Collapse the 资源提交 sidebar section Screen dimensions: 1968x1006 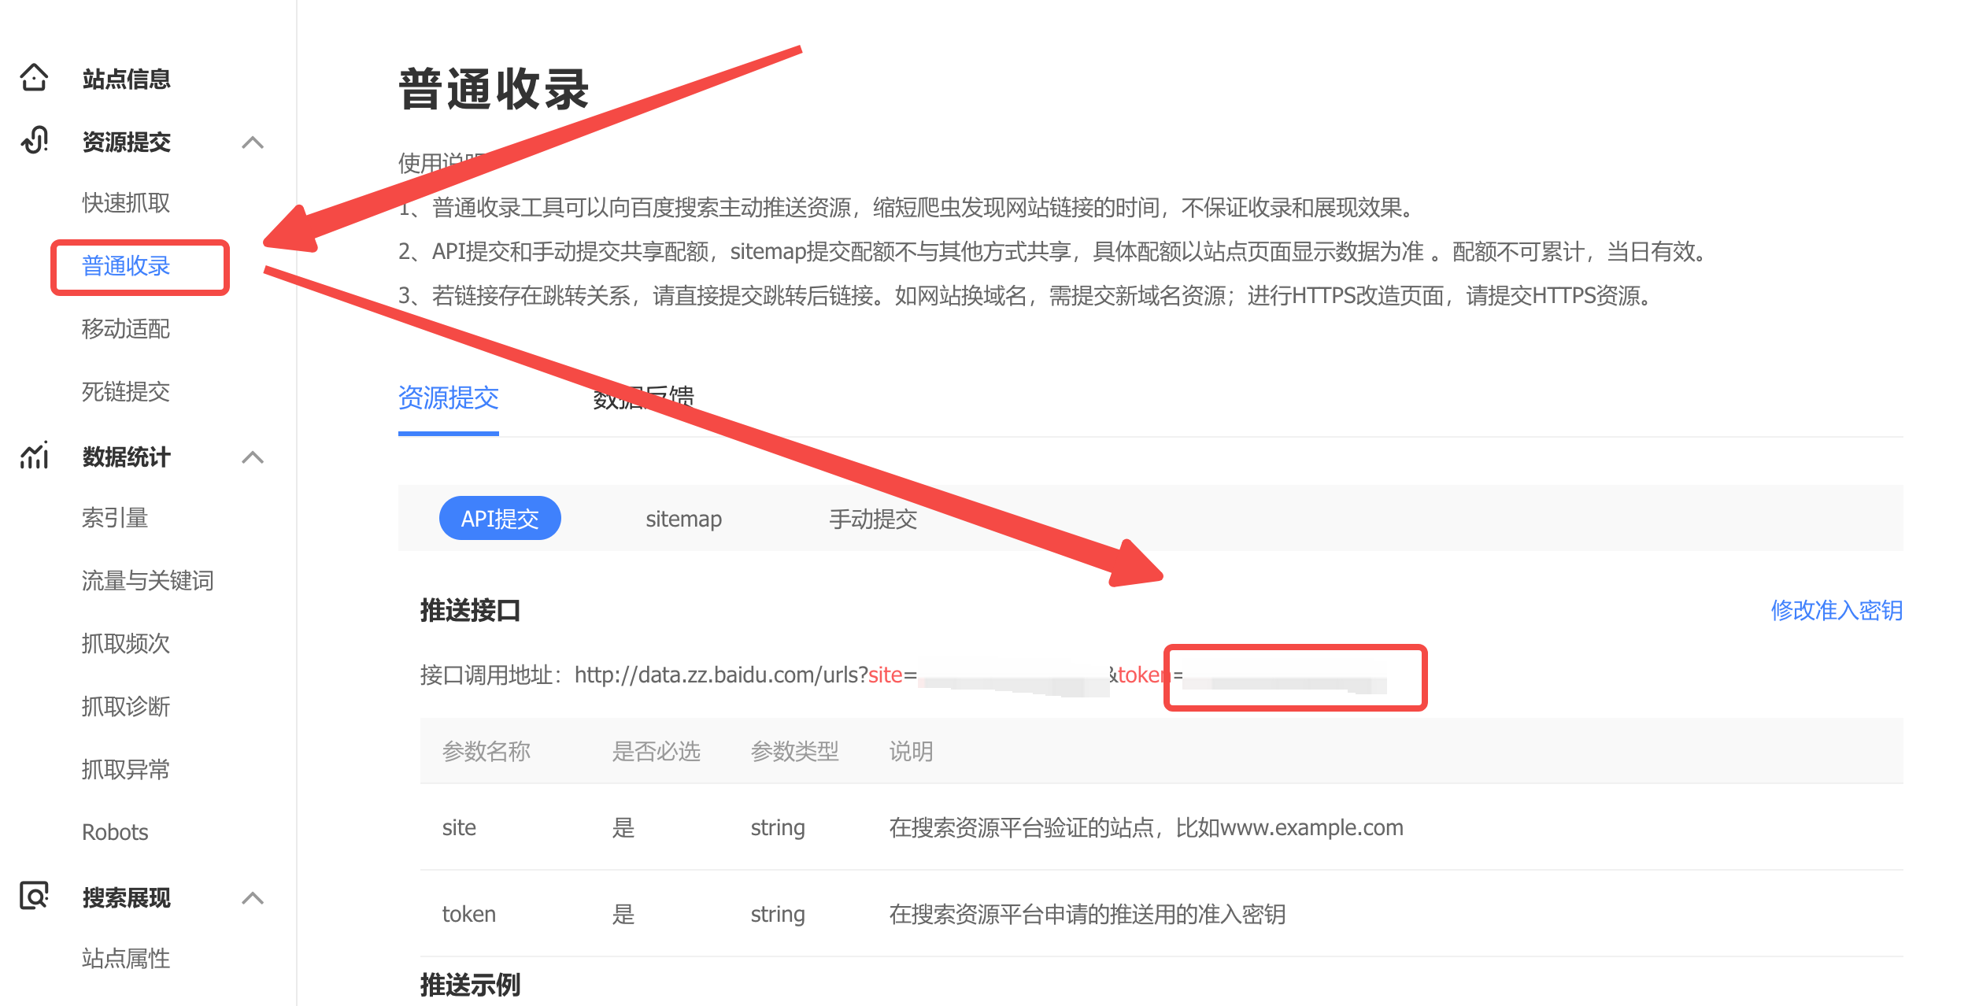coord(253,142)
